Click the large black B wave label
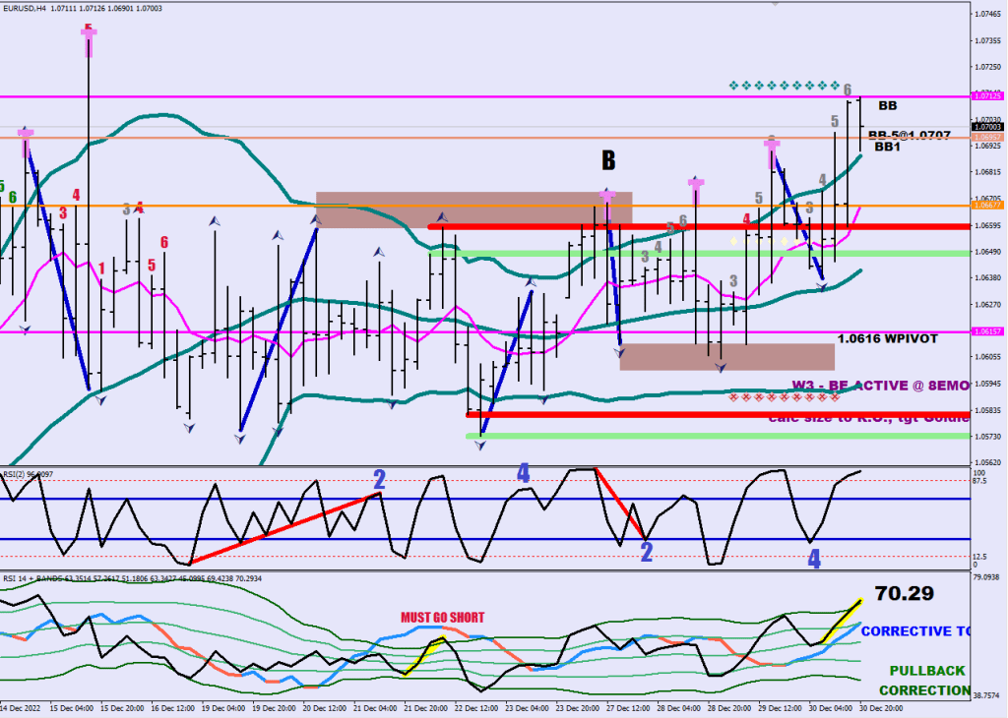The height and width of the screenshot is (718, 1008). pyautogui.click(x=609, y=159)
